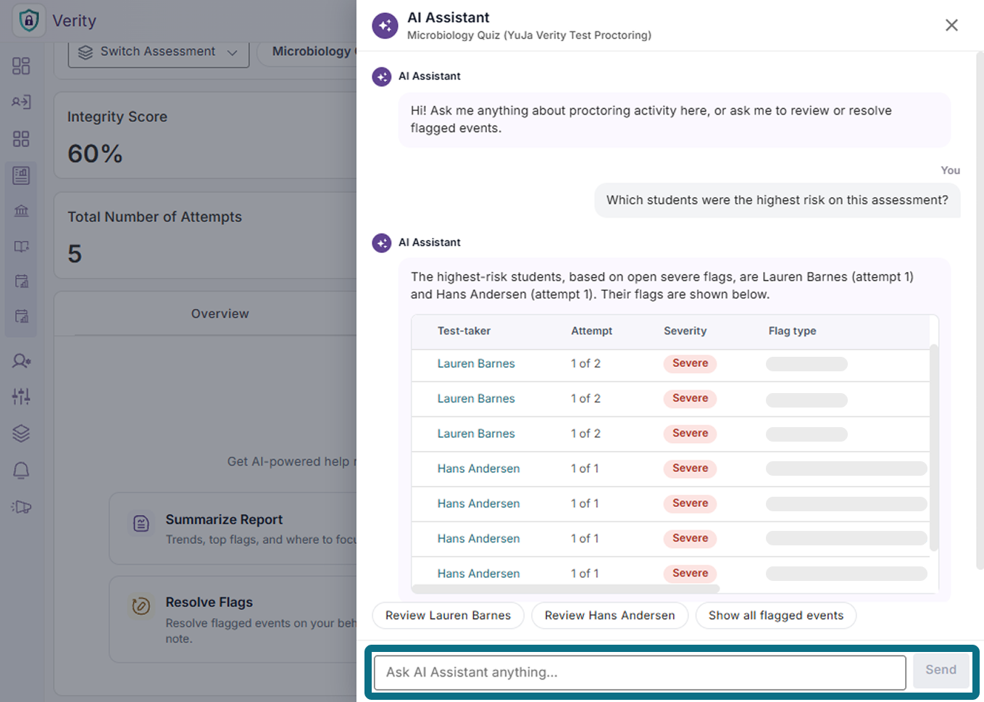984x702 pixels.
Task: Open the notifications bell icon
Action: pyautogui.click(x=21, y=471)
